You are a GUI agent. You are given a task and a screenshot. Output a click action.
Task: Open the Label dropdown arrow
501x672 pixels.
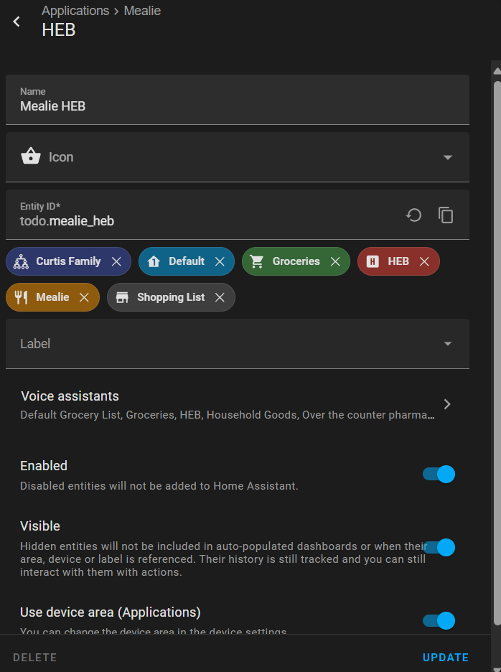point(447,344)
